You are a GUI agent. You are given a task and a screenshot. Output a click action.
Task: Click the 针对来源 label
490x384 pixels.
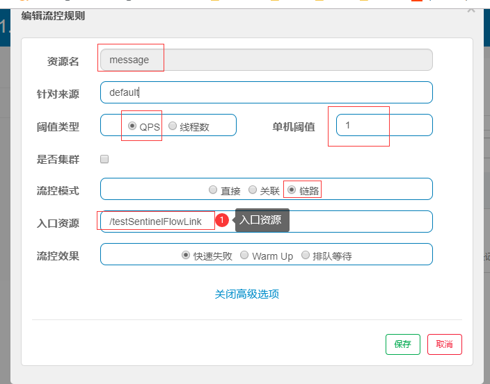pyautogui.click(x=58, y=94)
